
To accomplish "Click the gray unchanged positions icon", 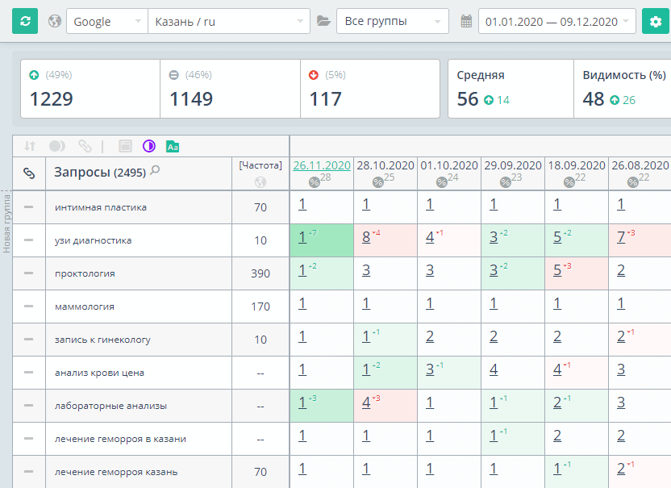I will click(x=173, y=75).
